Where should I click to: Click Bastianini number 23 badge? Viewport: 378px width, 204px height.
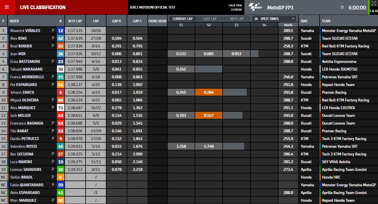tap(60, 61)
